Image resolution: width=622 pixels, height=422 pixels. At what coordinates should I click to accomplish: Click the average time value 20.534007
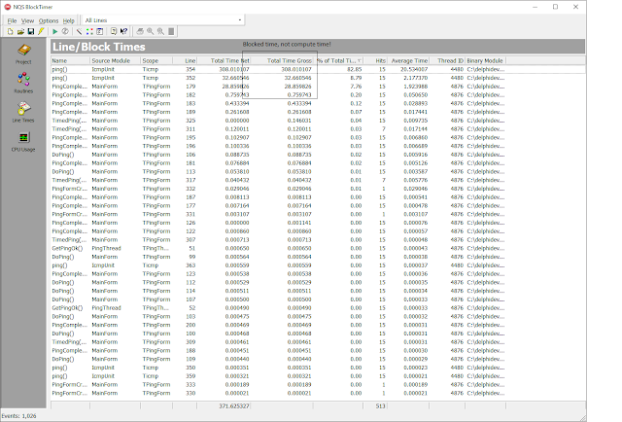(414, 69)
